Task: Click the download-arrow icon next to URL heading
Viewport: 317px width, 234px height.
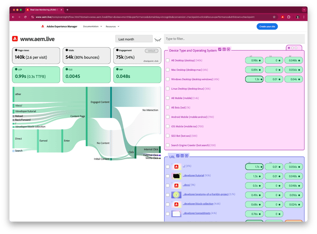Action: pyautogui.click(x=186, y=156)
